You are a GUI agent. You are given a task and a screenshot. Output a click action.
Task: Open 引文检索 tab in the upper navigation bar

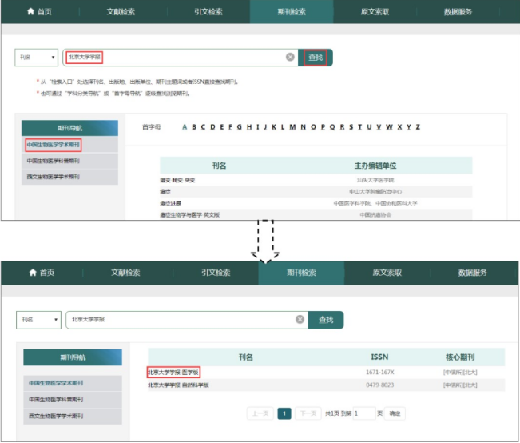point(208,12)
